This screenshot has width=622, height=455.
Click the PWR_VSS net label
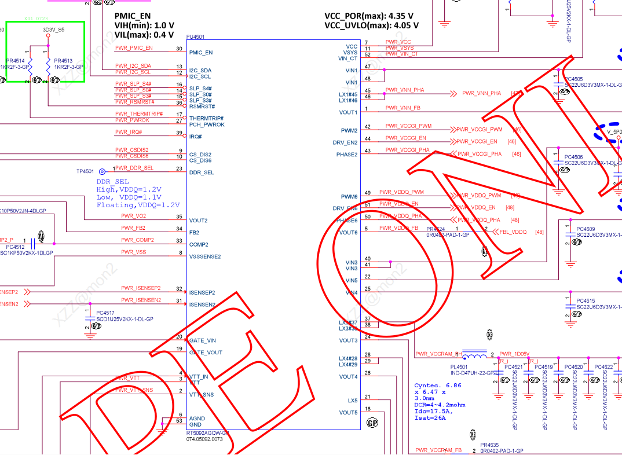tap(134, 252)
